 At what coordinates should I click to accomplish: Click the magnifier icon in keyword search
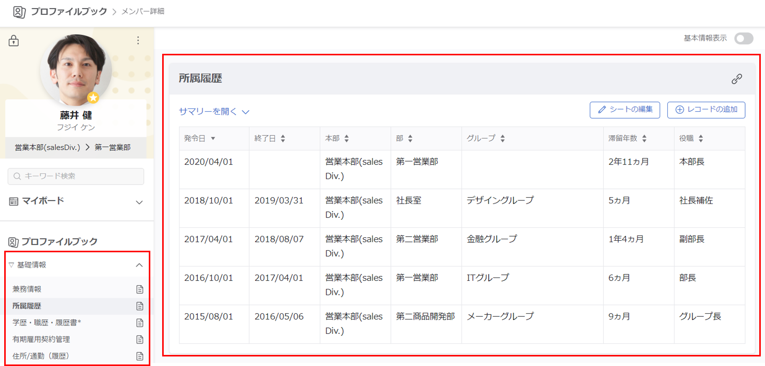point(17,176)
